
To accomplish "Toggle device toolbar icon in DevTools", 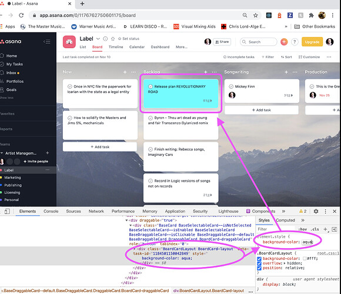I will click(7, 211).
